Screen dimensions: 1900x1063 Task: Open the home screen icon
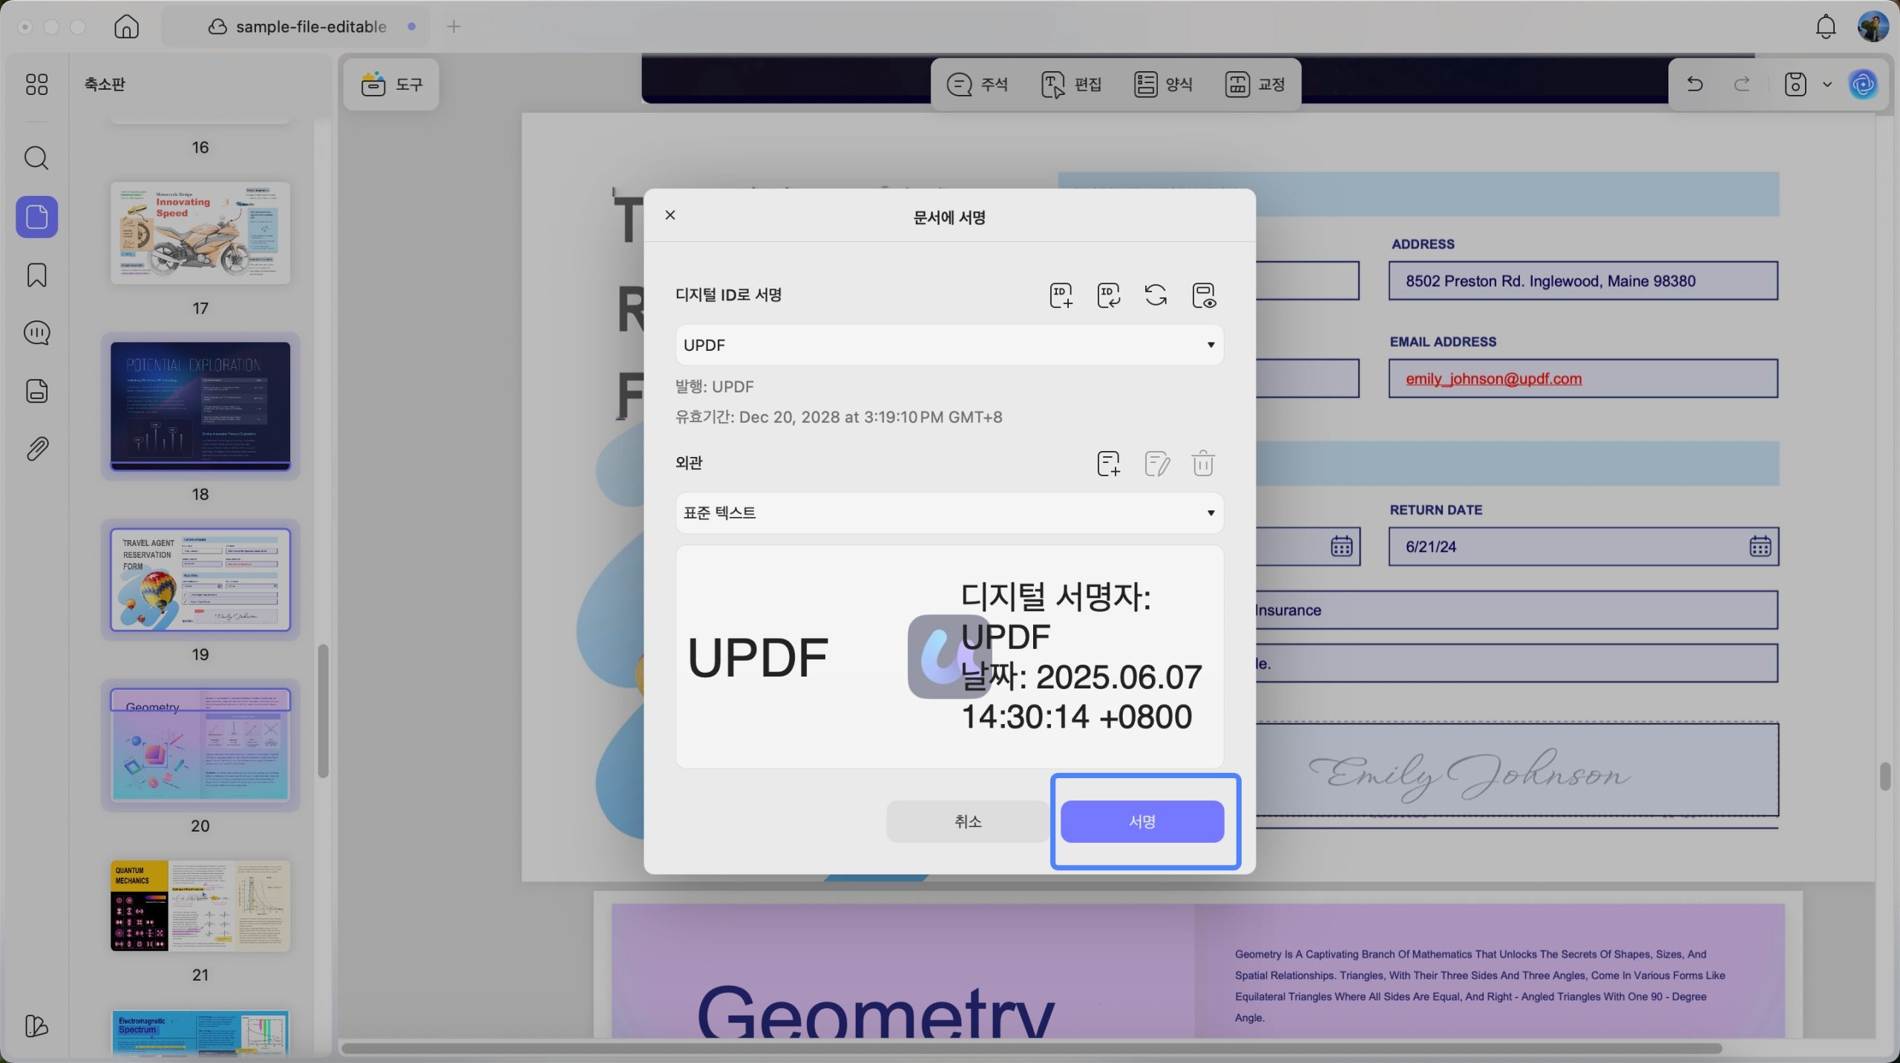(x=127, y=27)
